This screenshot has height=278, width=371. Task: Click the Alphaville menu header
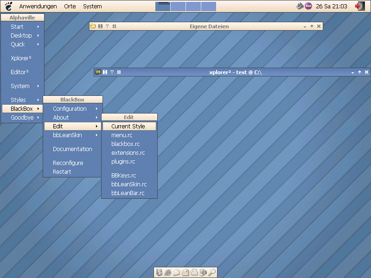22,18
